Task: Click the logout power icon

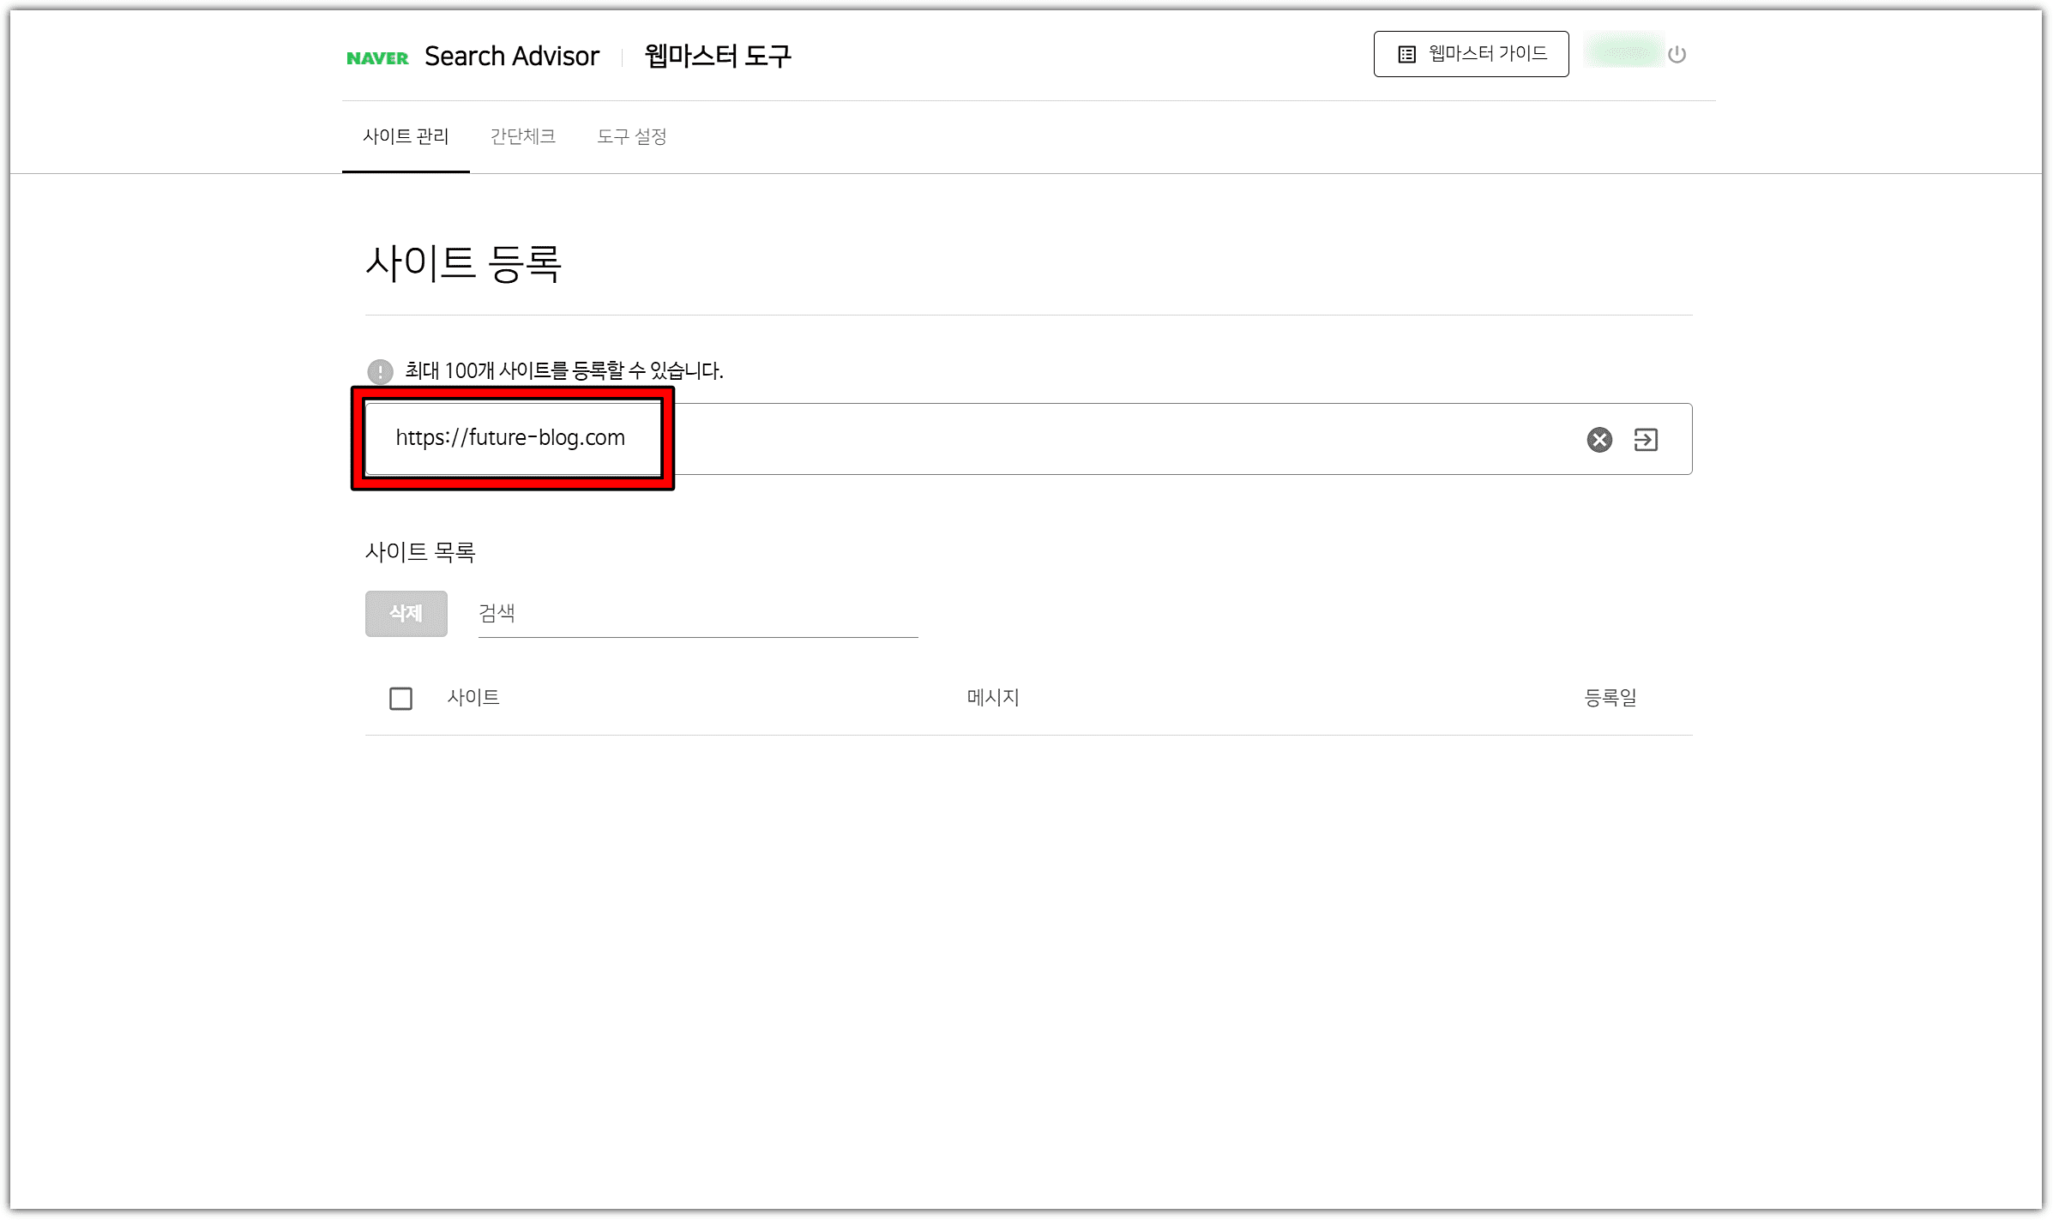Action: (1677, 55)
